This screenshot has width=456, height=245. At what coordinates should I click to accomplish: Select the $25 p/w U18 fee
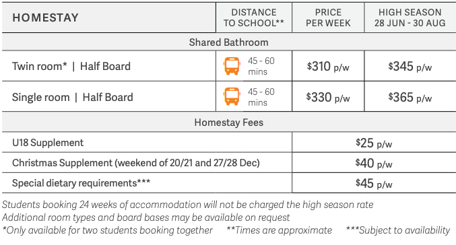coord(374,143)
